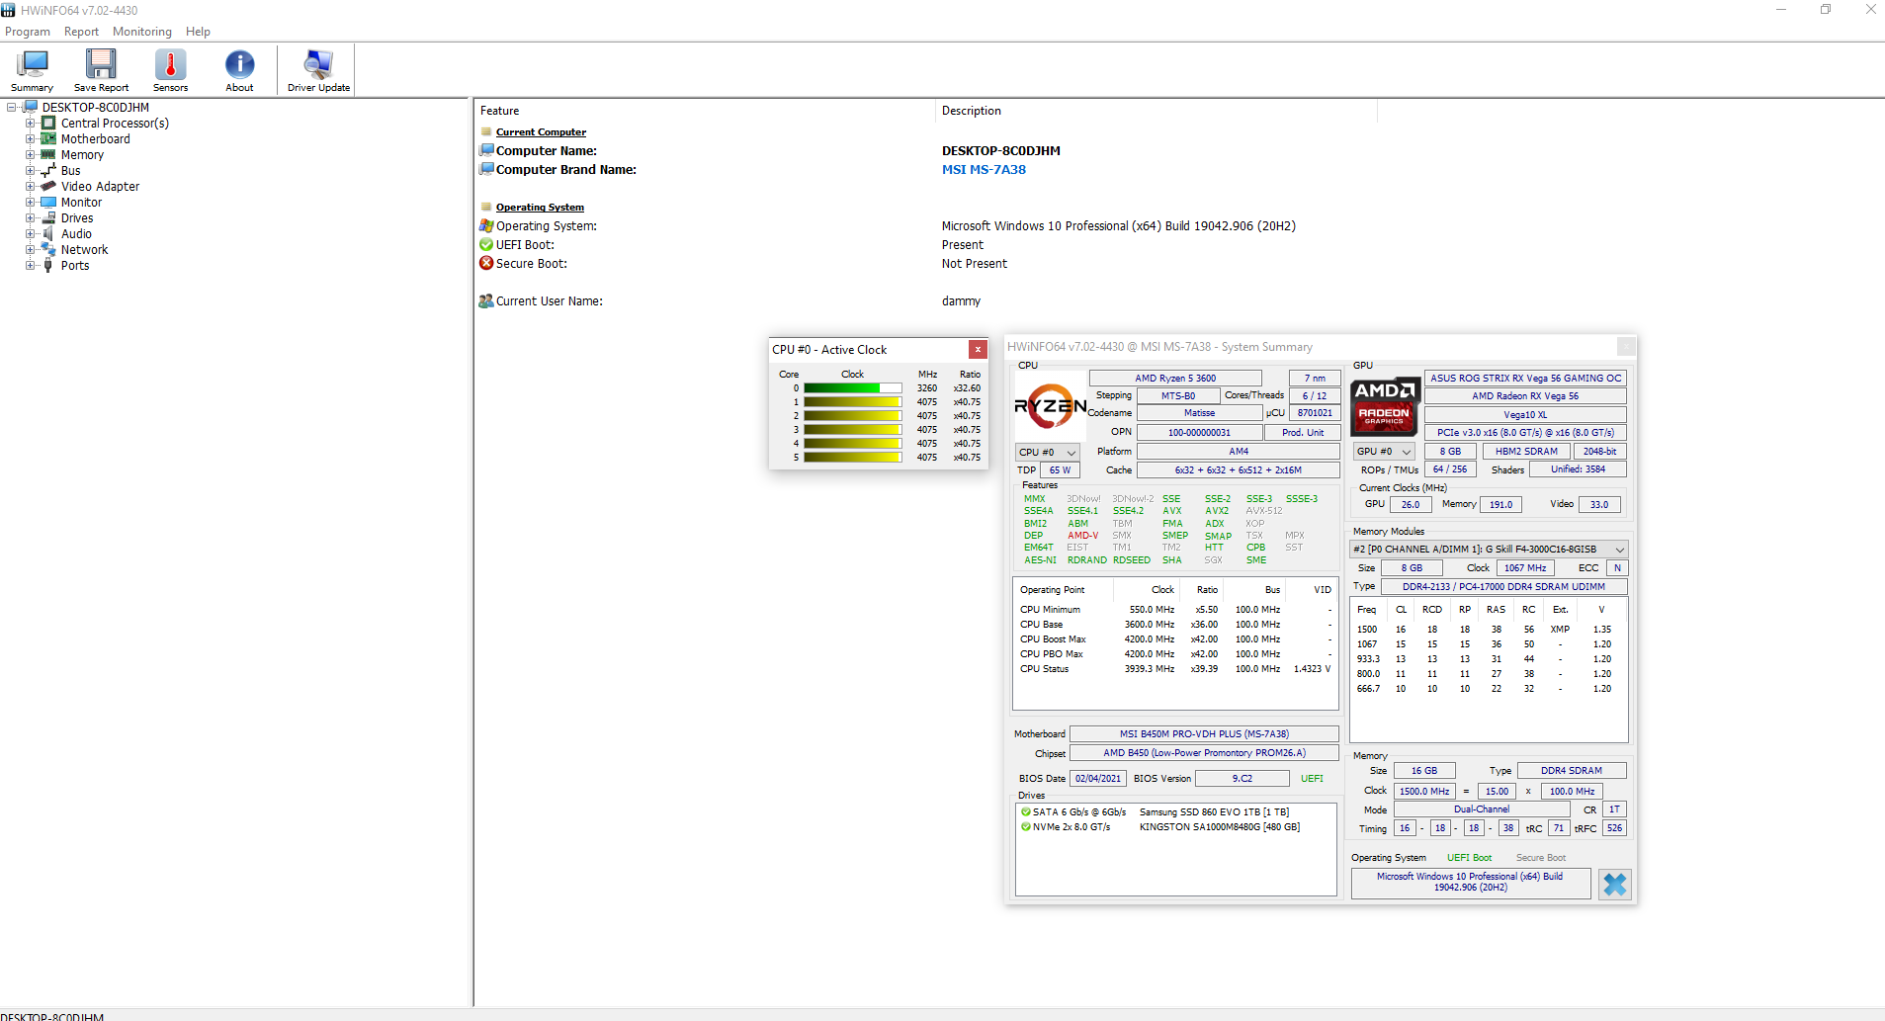The image size is (1885, 1021).
Task: Close the CPU #0 Active Clock window
Action: click(x=978, y=350)
